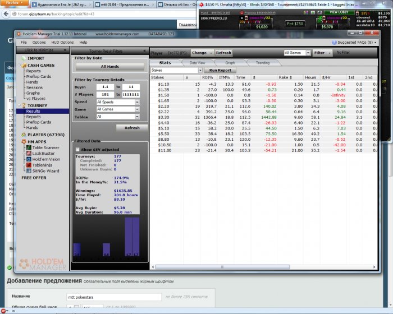Click the HM APPS icon
The height and width of the screenshot is (314, 393).
pos(24,141)
